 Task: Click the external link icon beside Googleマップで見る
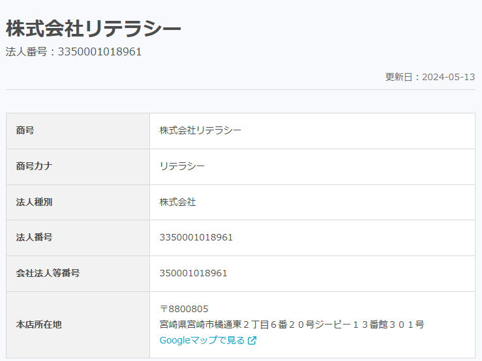(252, 340)
